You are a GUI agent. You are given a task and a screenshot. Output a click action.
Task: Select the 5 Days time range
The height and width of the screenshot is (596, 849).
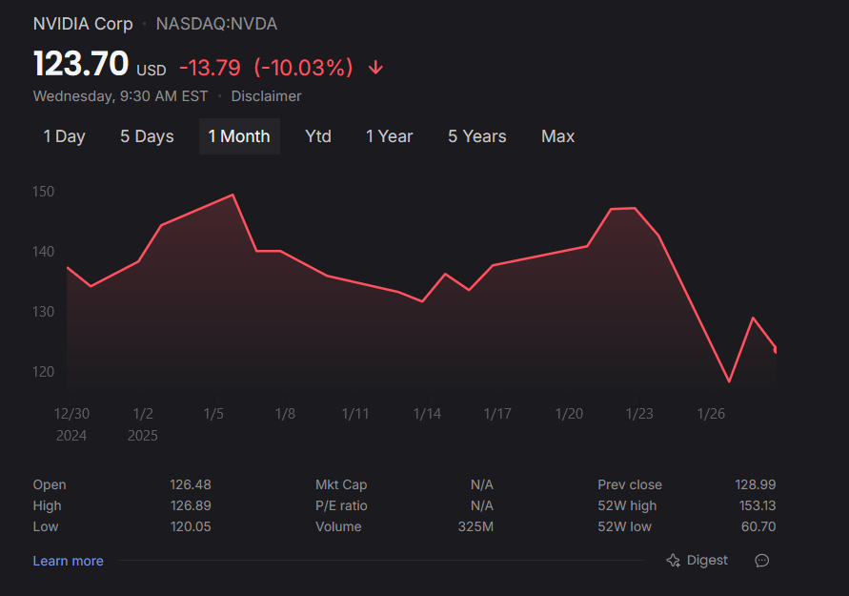147,136
